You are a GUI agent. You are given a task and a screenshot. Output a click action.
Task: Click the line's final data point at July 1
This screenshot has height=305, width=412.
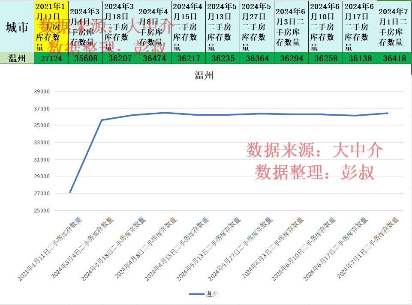(387, 114)
